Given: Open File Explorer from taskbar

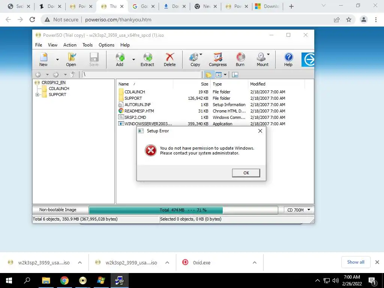Looking at the screenshot, I should [46, 280].
